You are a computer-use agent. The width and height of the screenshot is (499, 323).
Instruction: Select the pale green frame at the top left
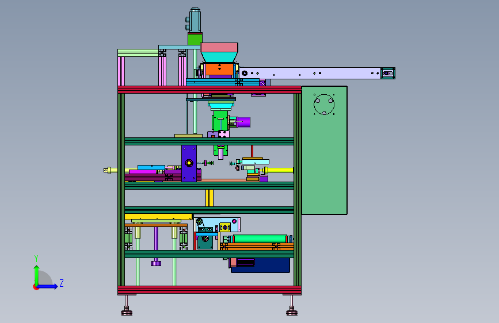(138, 53)
